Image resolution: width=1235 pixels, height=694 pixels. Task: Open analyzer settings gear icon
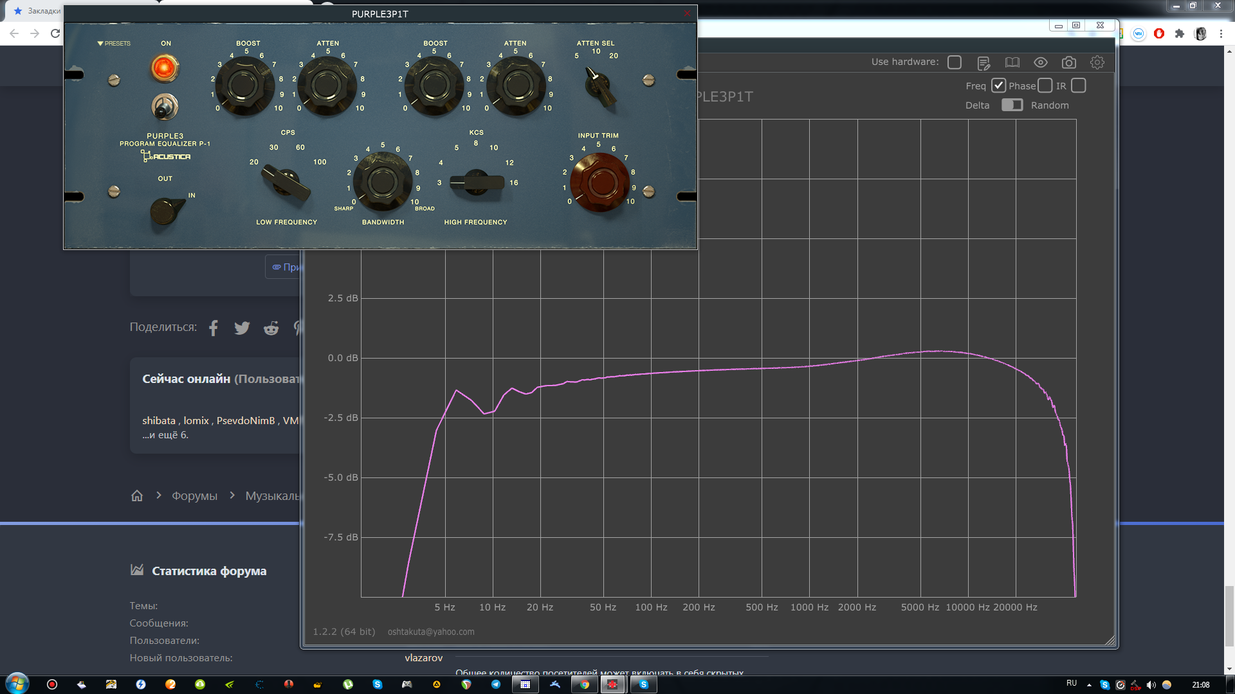(1097, 62)
